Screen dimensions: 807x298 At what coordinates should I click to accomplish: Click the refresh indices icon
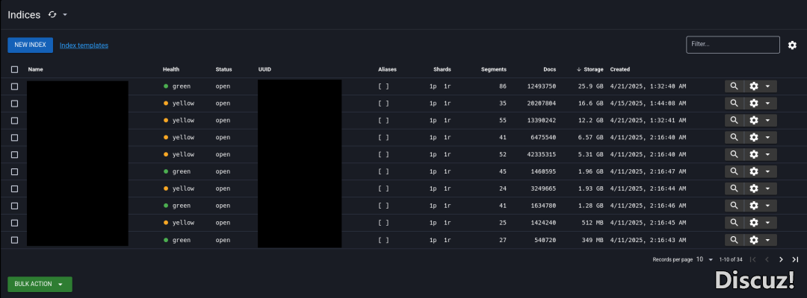pos(52,15)
